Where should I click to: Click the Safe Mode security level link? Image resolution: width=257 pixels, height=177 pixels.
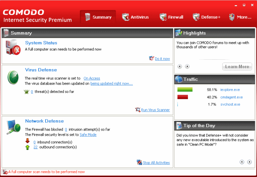(88, 135)
